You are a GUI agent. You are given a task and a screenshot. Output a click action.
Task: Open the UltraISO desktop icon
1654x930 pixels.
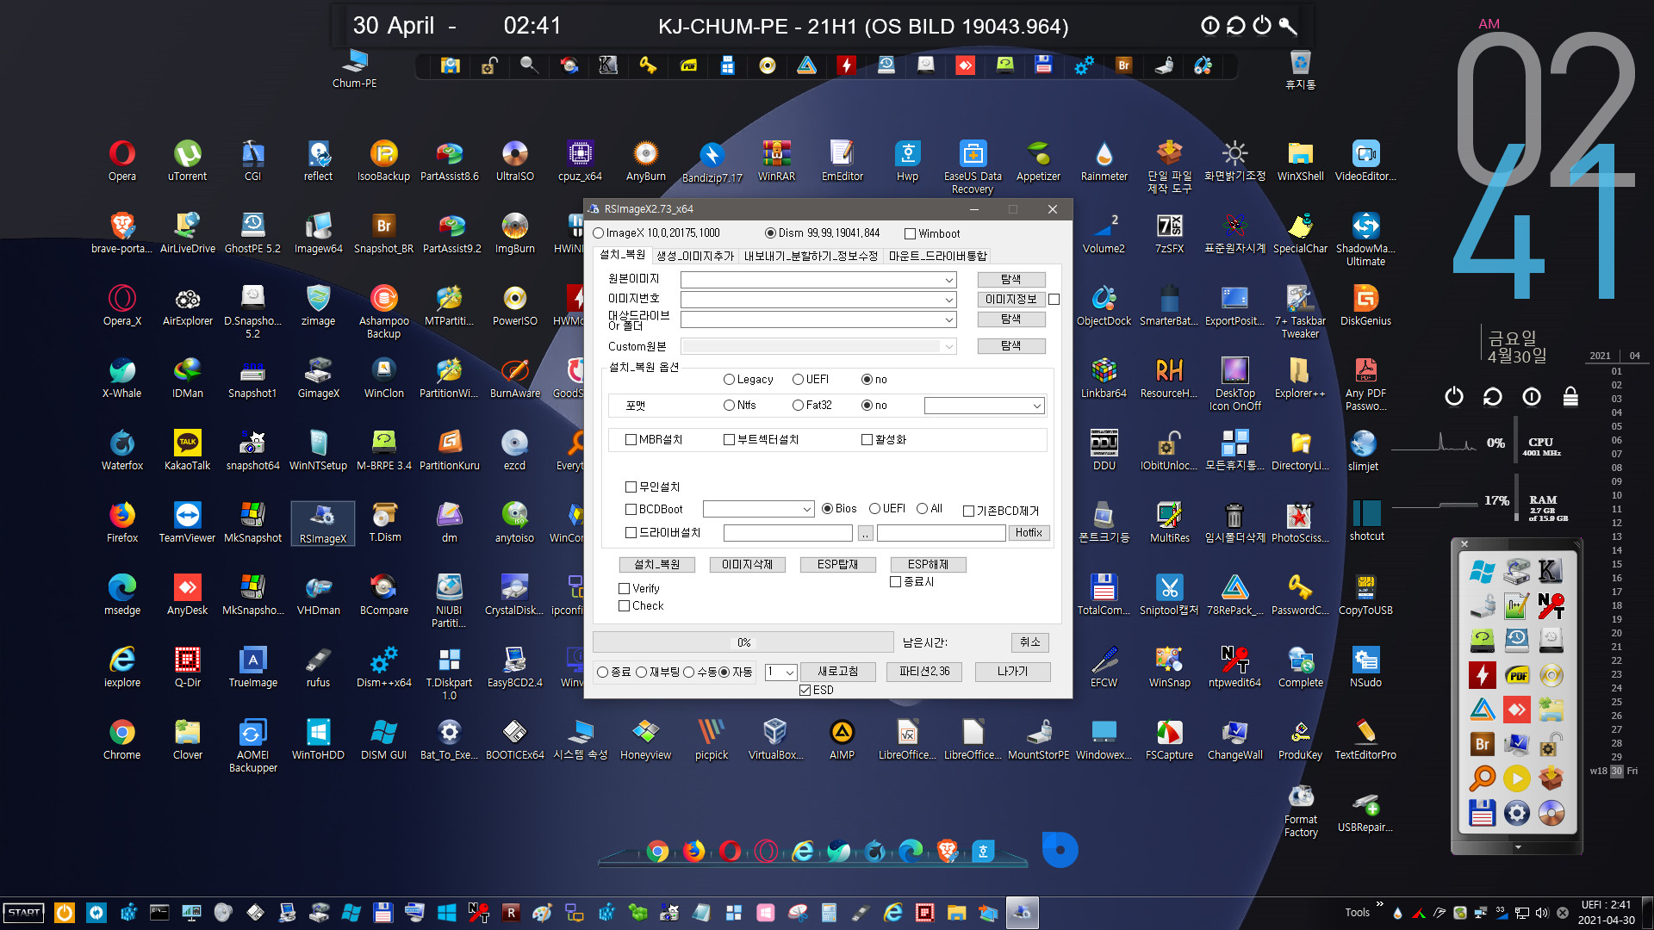click(514, 161)
